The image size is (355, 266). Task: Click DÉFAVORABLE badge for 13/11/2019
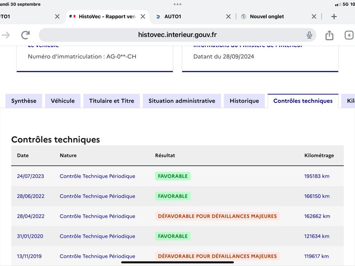click(217, 256)
